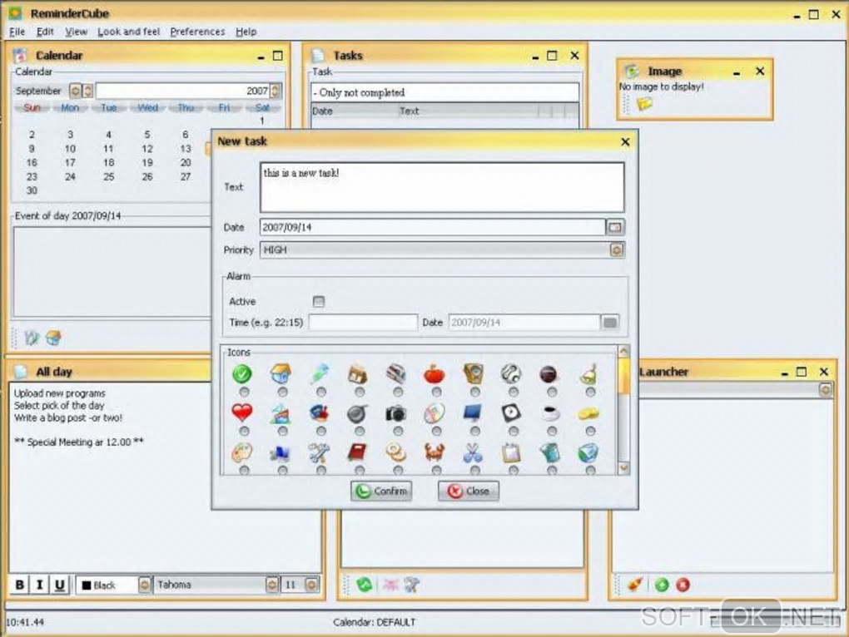
Task: Enable the Alarm Active checkbox
Action: (x=318, y=301)
